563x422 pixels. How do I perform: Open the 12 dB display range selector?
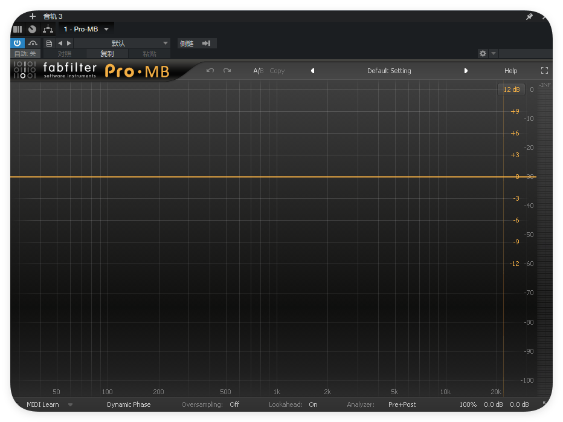[511, 89]
